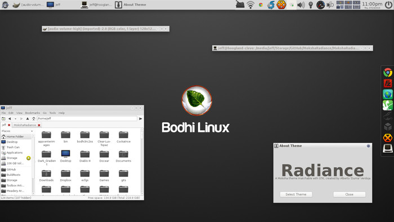The height and width of the screenshot is (222, 394).
Task: Click the go-up arrow in the file manager toolbar
Action: point(28,119)
